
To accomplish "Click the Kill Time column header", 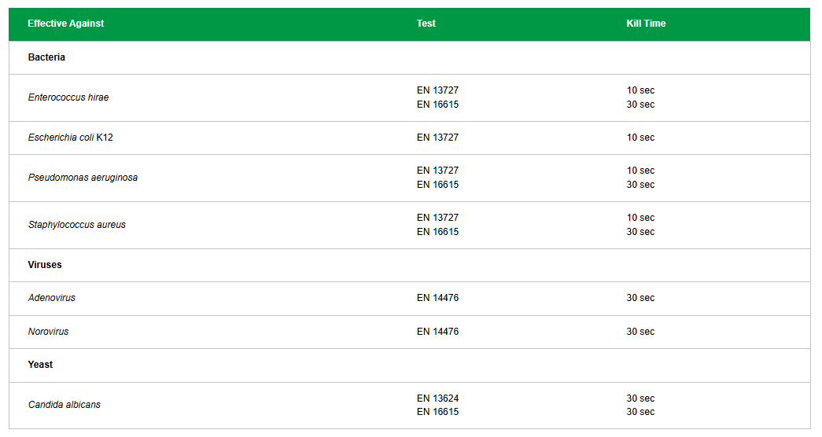I will [x=646, y=24].
